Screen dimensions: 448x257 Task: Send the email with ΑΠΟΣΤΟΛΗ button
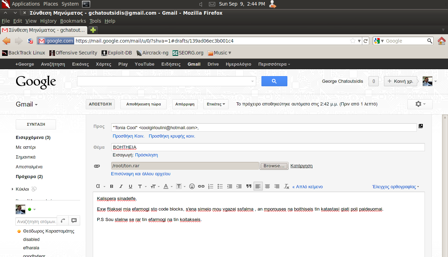100,104
